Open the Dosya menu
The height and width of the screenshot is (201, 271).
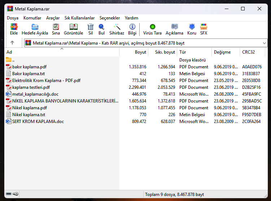(13, 18)
